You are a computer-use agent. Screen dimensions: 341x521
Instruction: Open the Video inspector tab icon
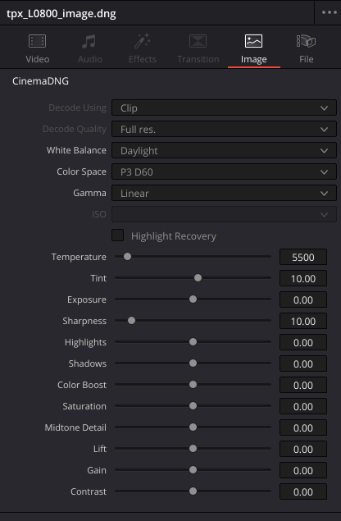click(37, 41)
